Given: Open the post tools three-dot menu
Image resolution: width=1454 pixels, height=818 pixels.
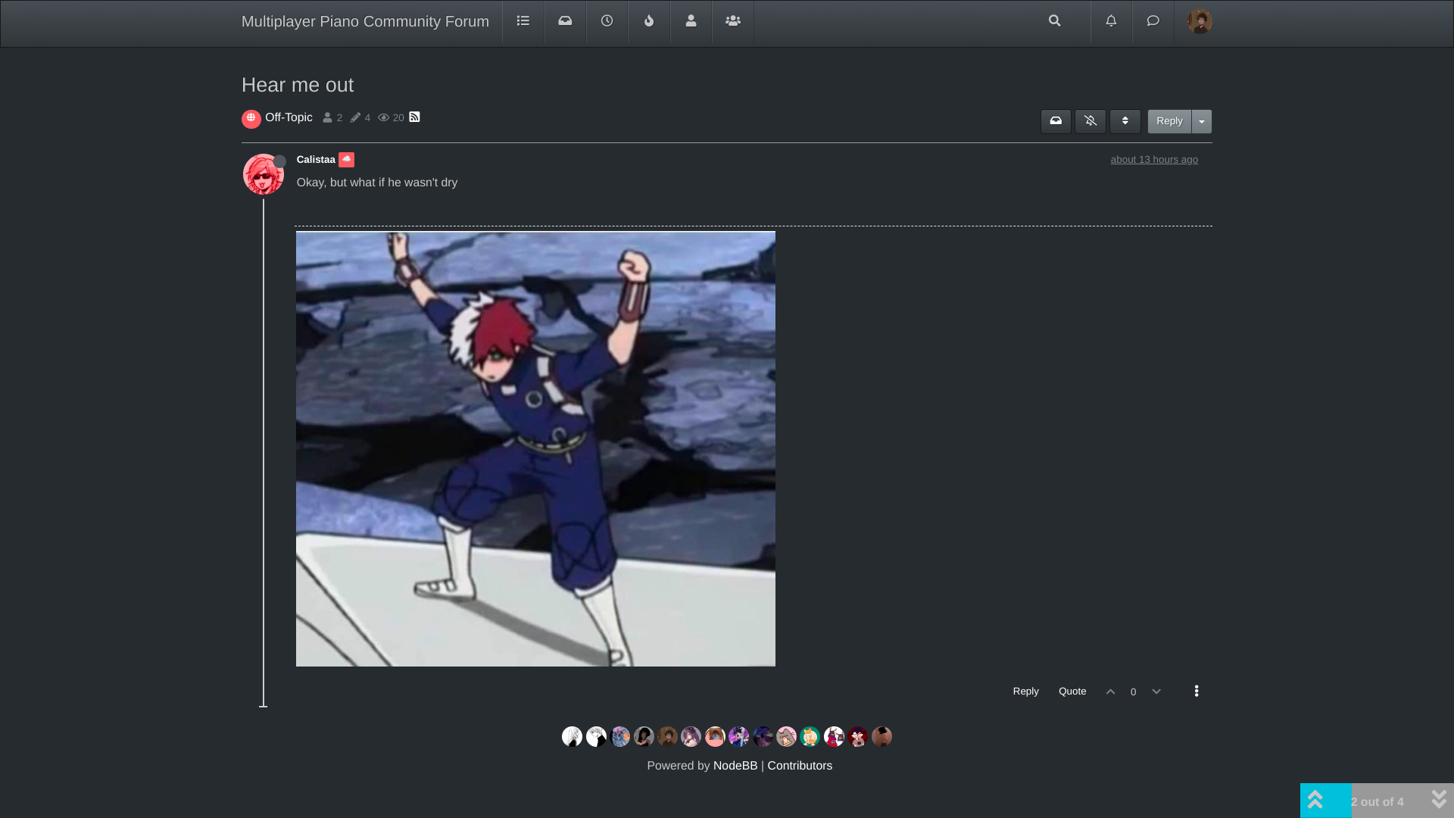Looking at the screenshot, I should pos(1197,691).
